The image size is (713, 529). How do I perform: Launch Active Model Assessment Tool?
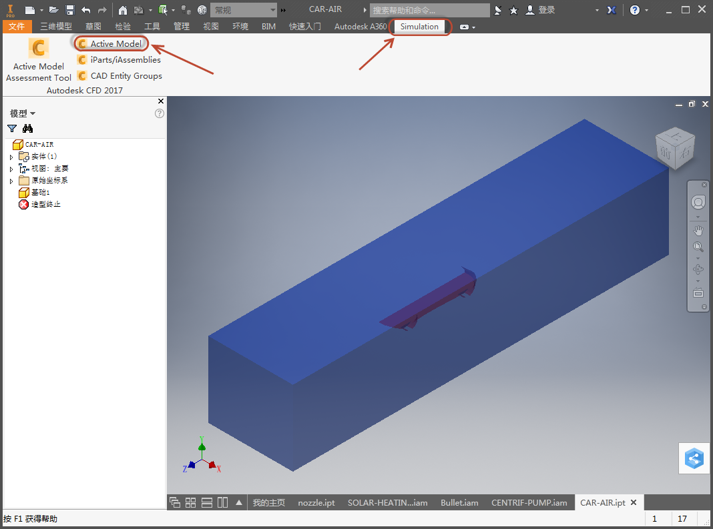(x=39, y=60)
